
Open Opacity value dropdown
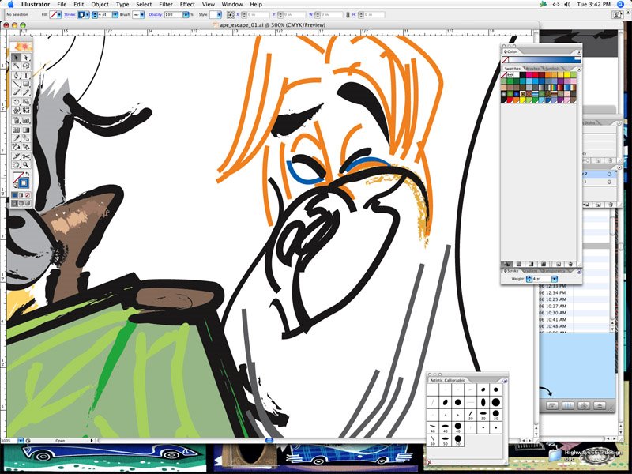186,14
